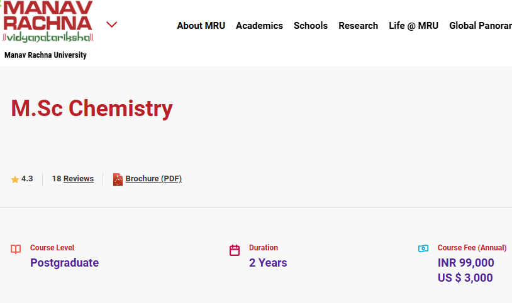
Task: Open the Academics menu
Action: 259,26
